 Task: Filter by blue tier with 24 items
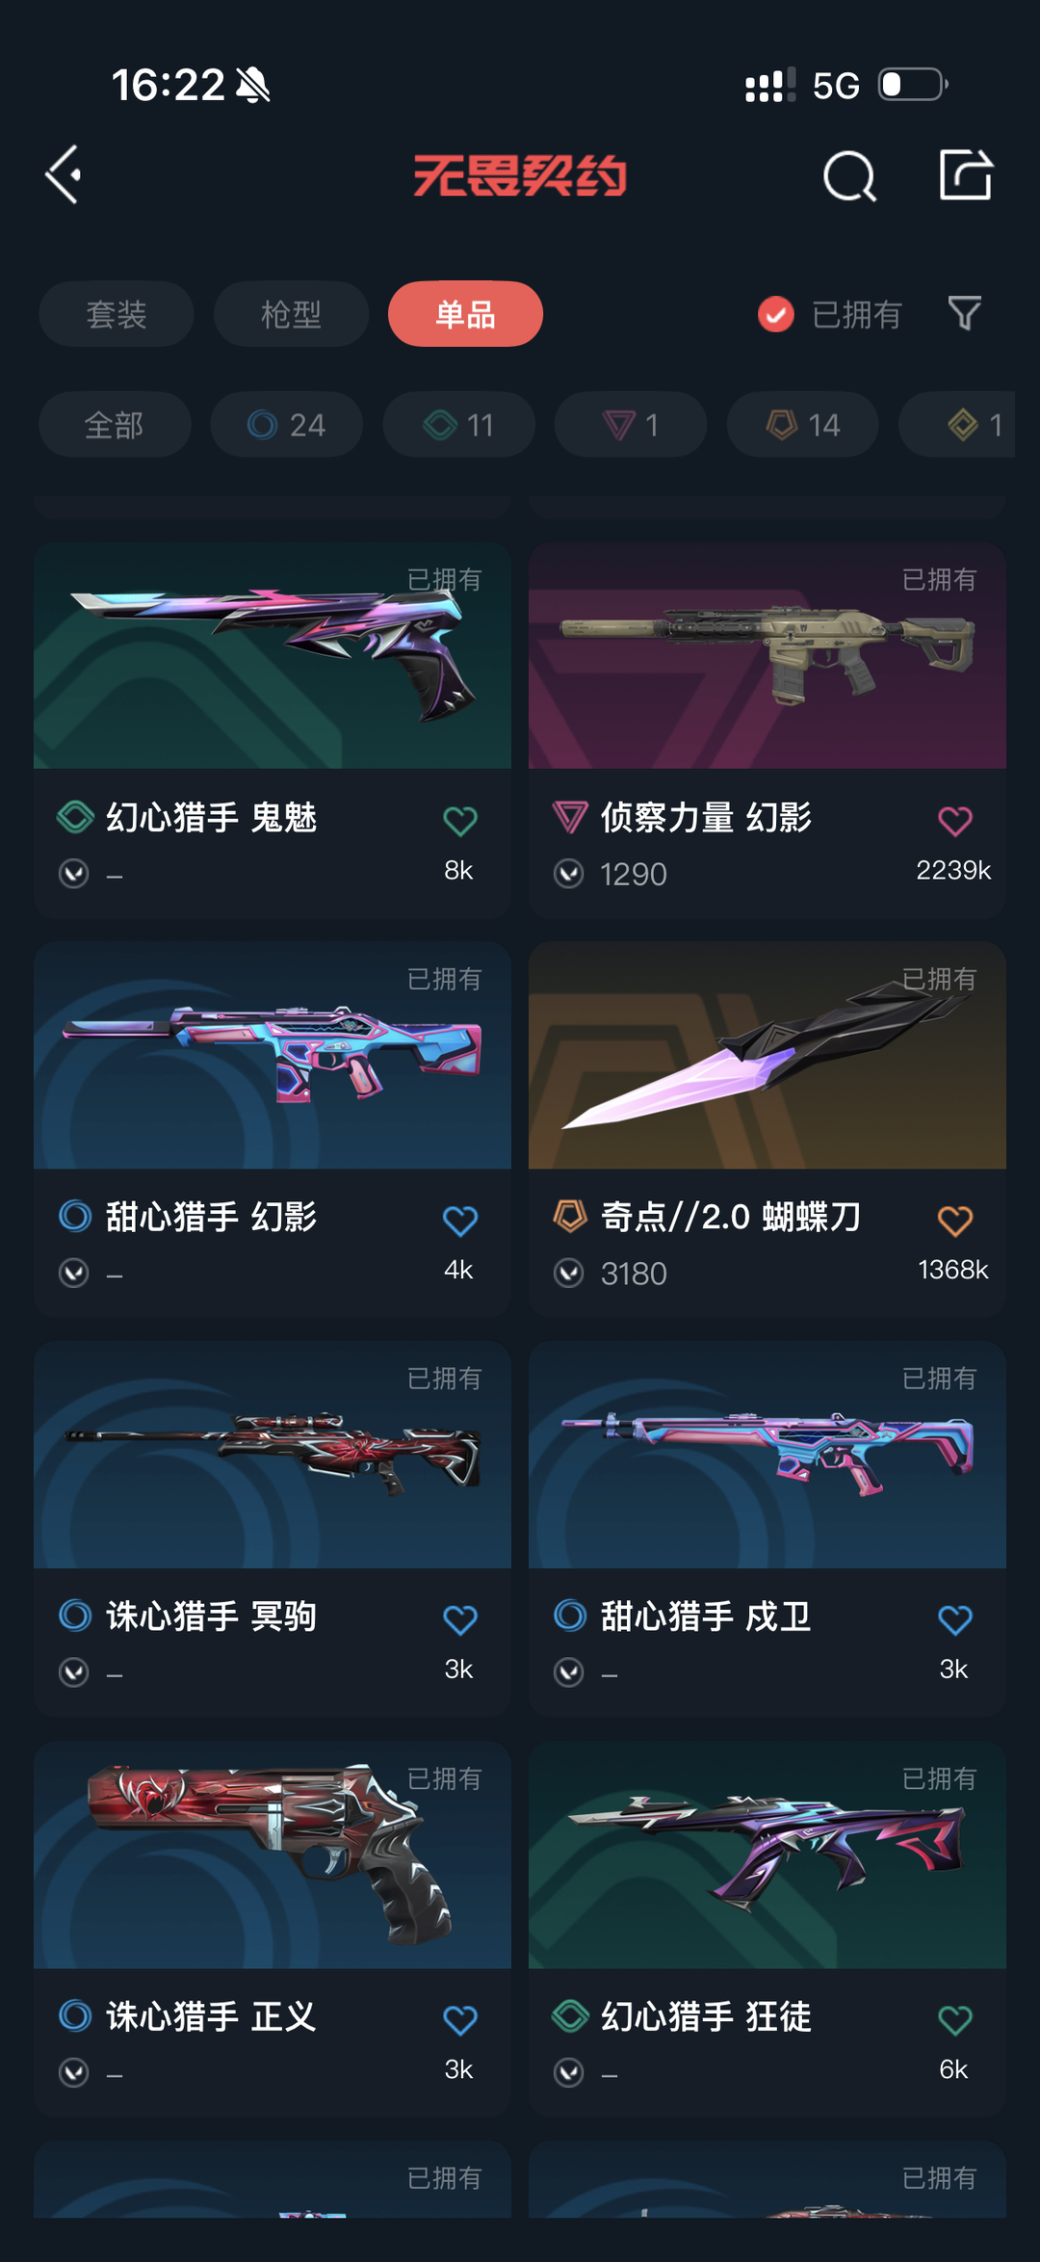[x=287, y=424]
